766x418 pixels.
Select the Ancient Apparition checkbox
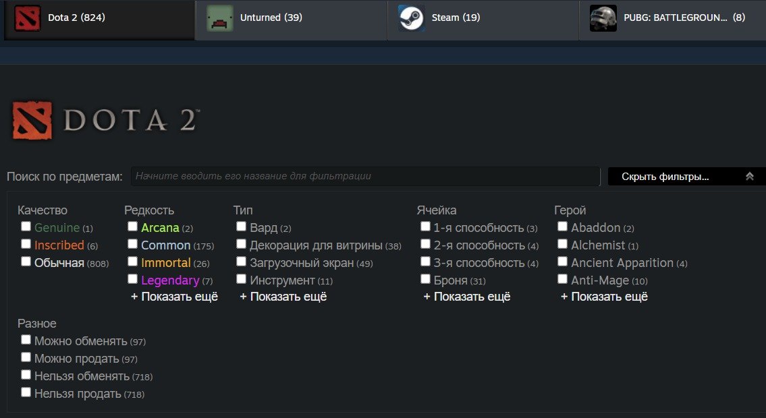coord(562,262)
